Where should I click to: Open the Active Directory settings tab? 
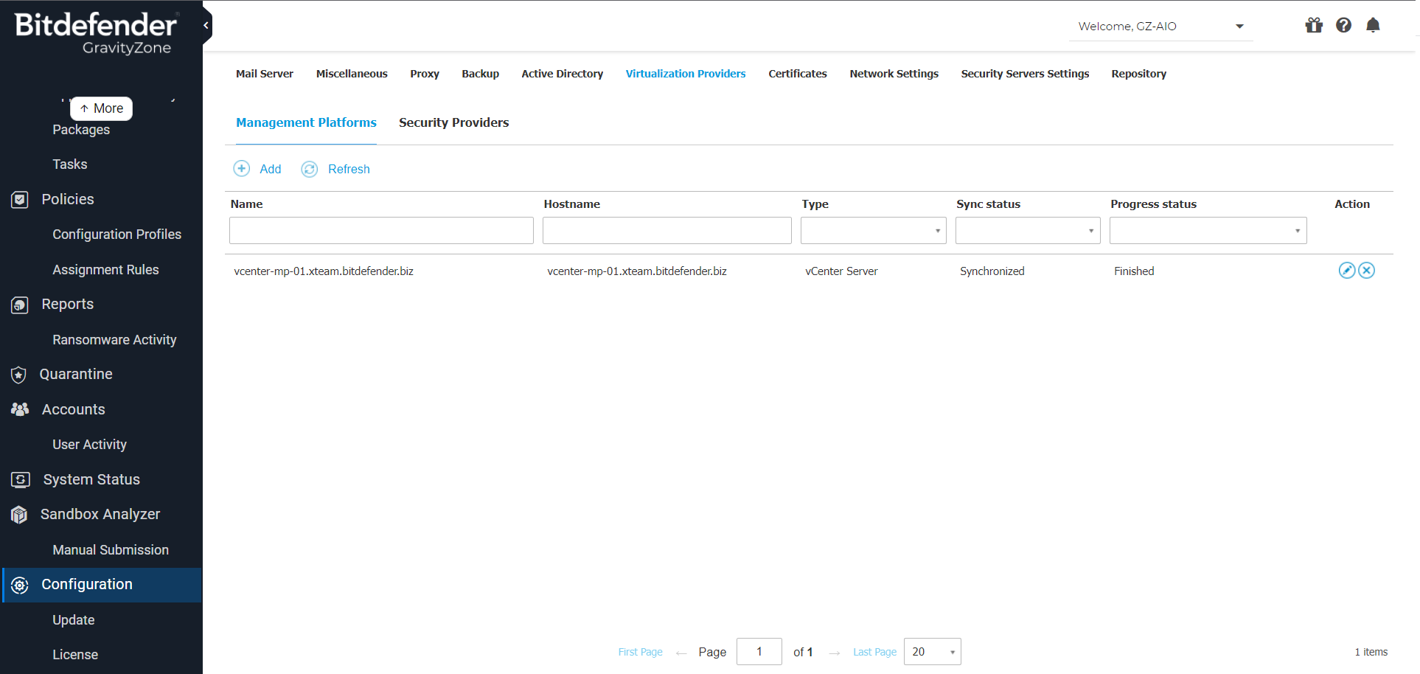click(562, 74)
